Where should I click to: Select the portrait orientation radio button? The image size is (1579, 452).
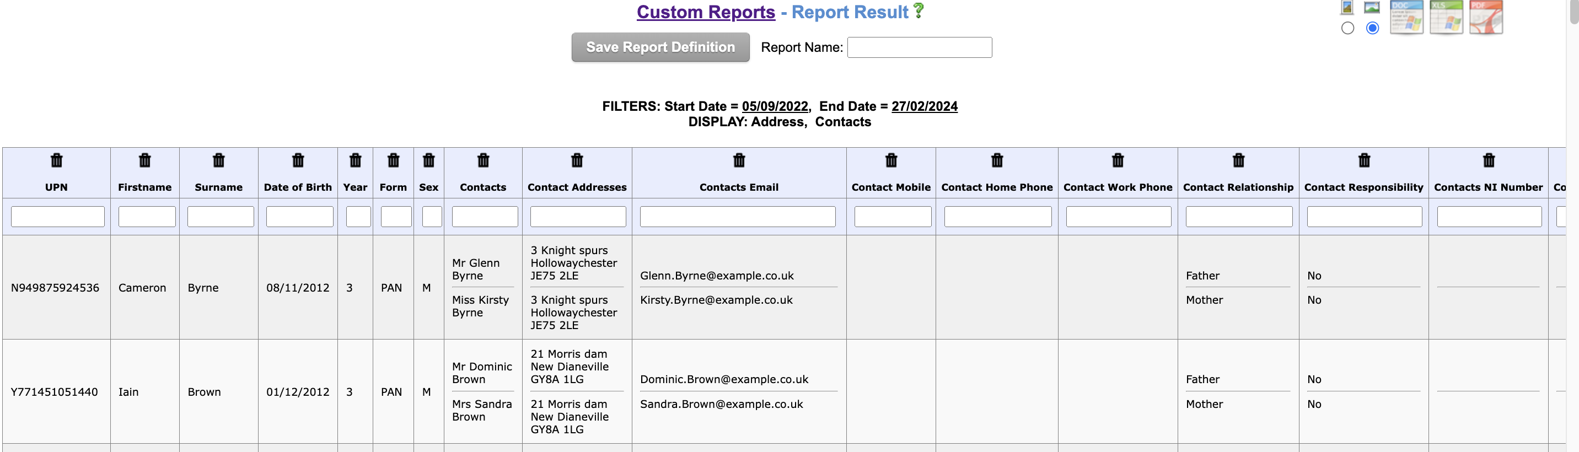tap(1347, 28)
